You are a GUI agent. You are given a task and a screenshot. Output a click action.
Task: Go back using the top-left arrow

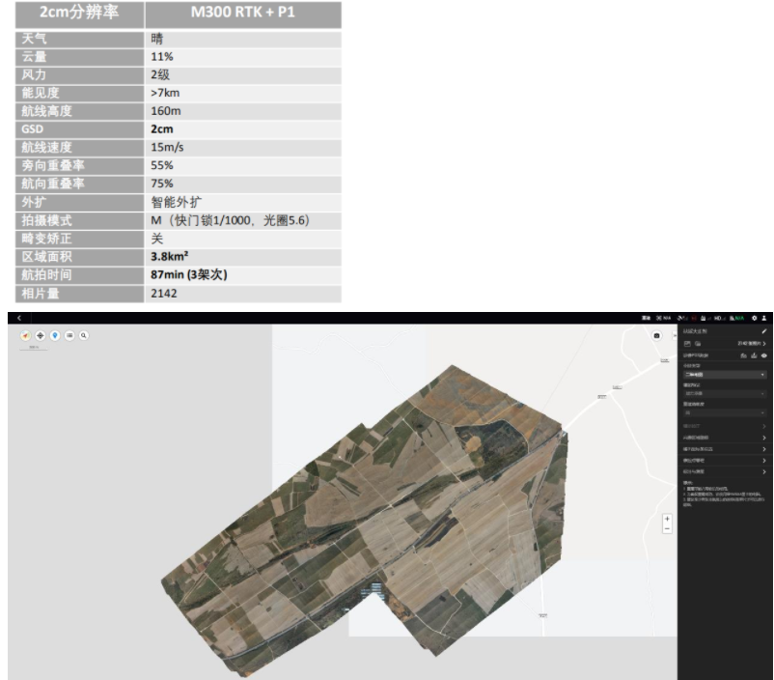pos(19,318)
